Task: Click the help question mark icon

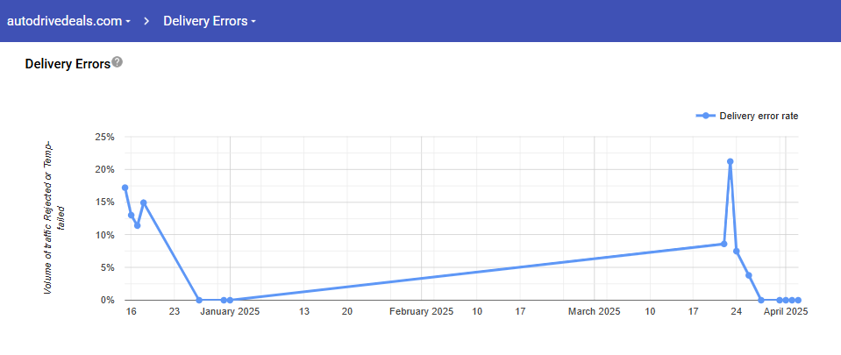Action: [118, 62]
